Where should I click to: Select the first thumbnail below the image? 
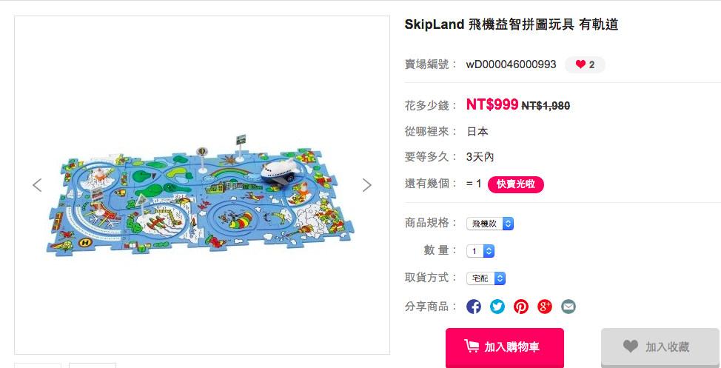point(37,365)
